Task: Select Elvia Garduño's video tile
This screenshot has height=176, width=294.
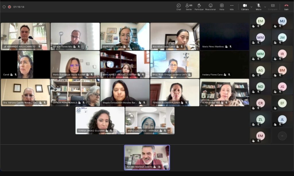Action: pos(225,92)
